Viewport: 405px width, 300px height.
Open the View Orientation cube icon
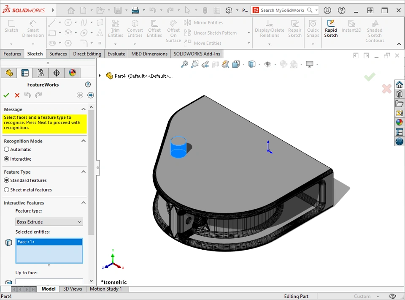click(236, 64)
